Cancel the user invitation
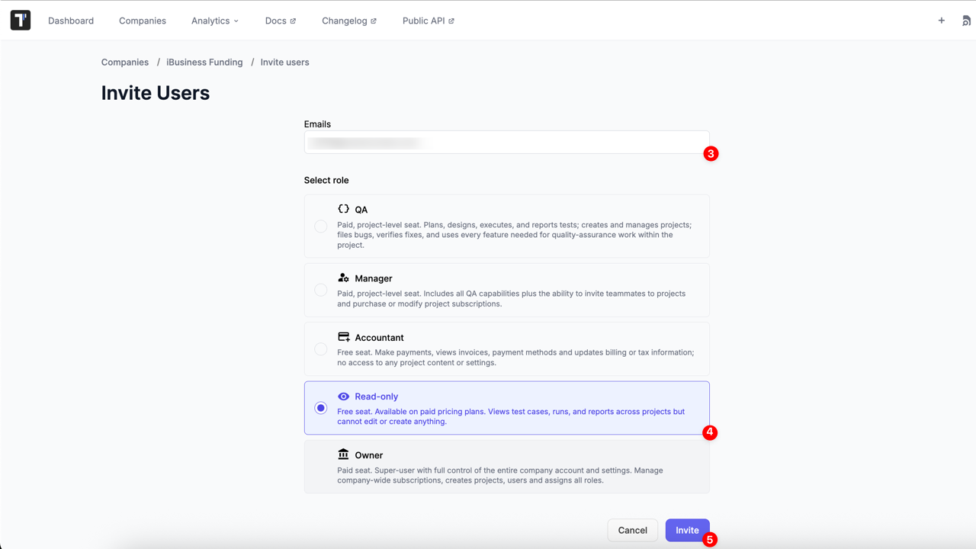Image resolution: width=976 pixels, height=549 pixels. tap(632, 530)
